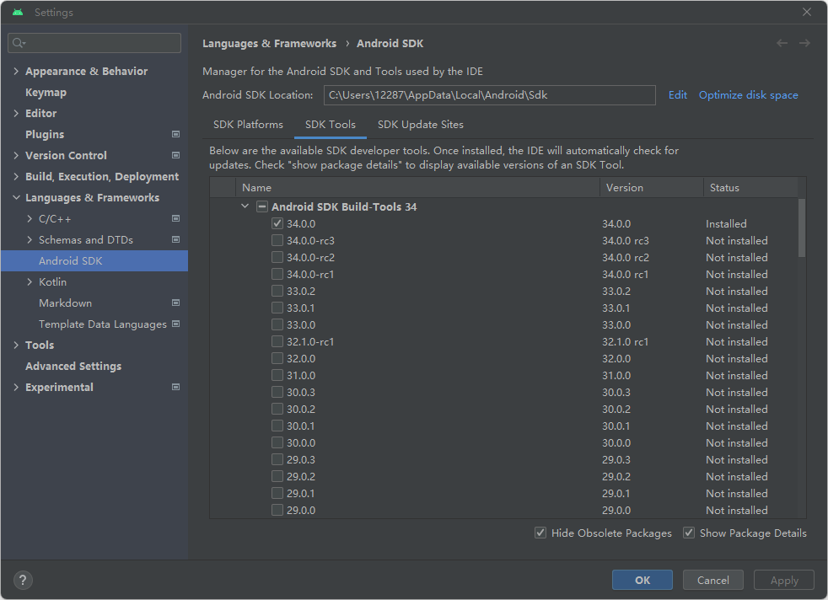Click the project-level icon beside Experimental
Screen dimensions: 828x600
(176, 387)
